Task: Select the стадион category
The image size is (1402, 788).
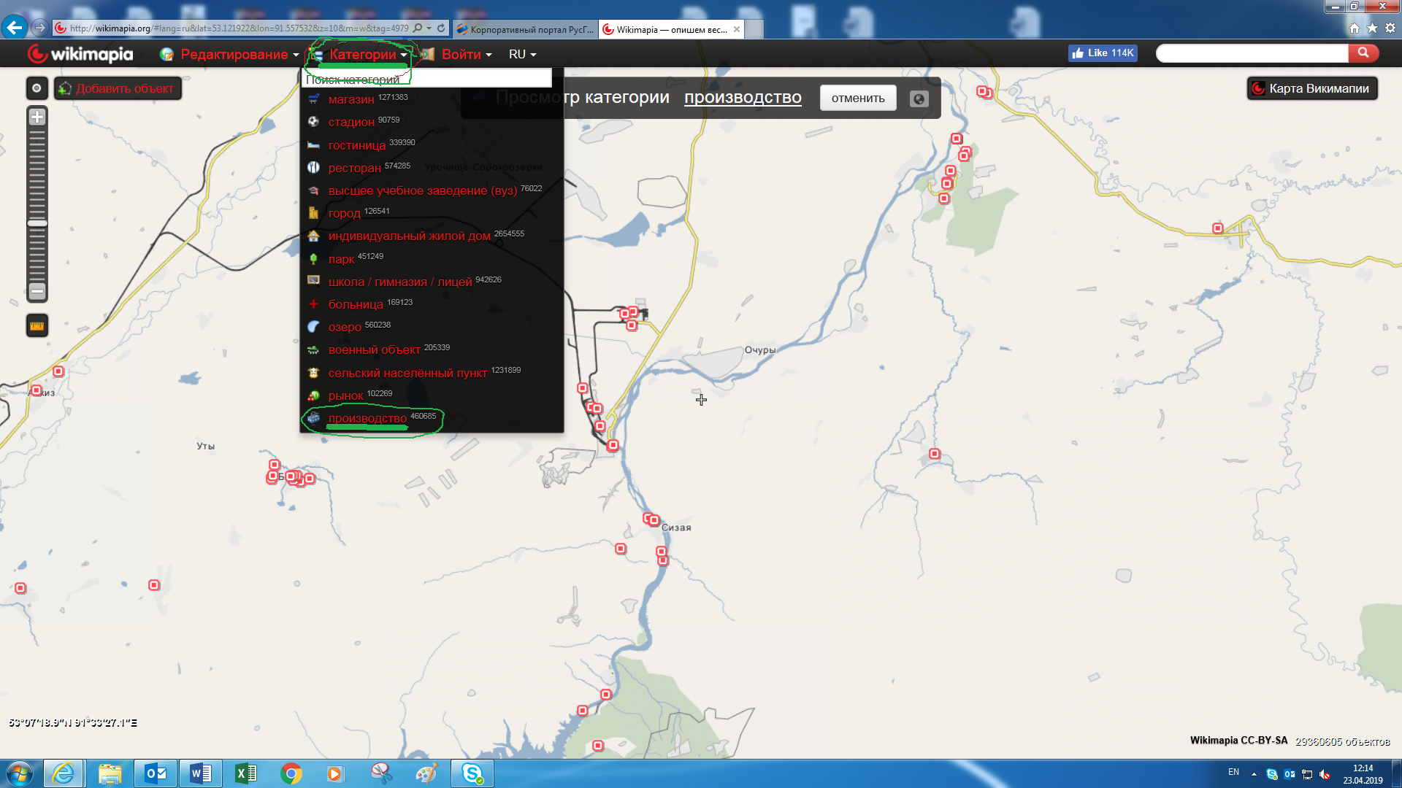Action: click(351, 122)
